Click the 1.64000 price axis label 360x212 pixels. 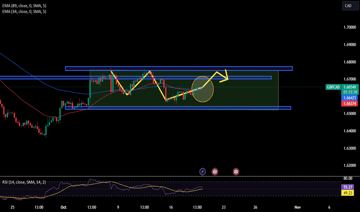[350, 131]
